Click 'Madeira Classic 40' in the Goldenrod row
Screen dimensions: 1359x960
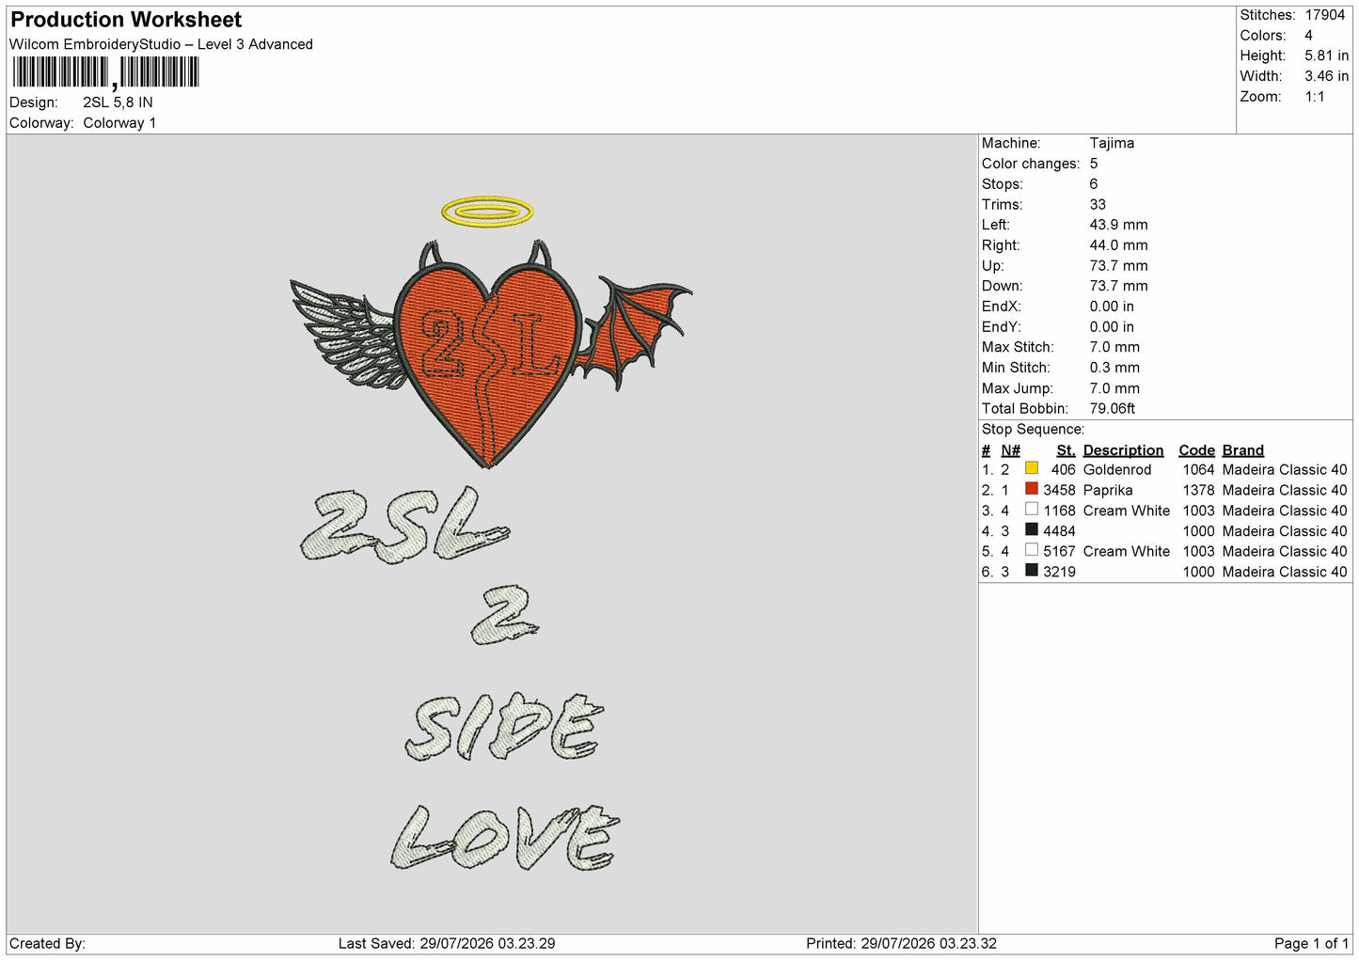tap(1285, 470)
